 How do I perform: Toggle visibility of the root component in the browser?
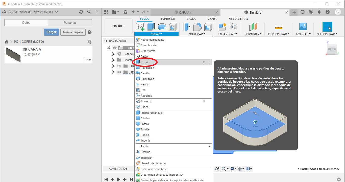click(115, 48)
